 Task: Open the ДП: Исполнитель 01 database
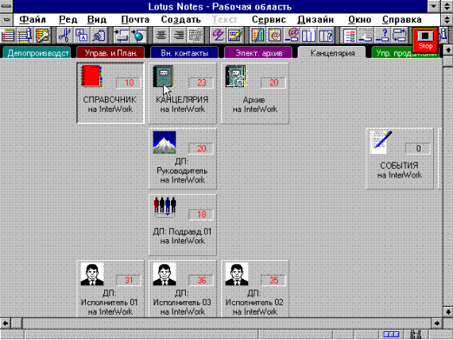click(x=110, y=288)
